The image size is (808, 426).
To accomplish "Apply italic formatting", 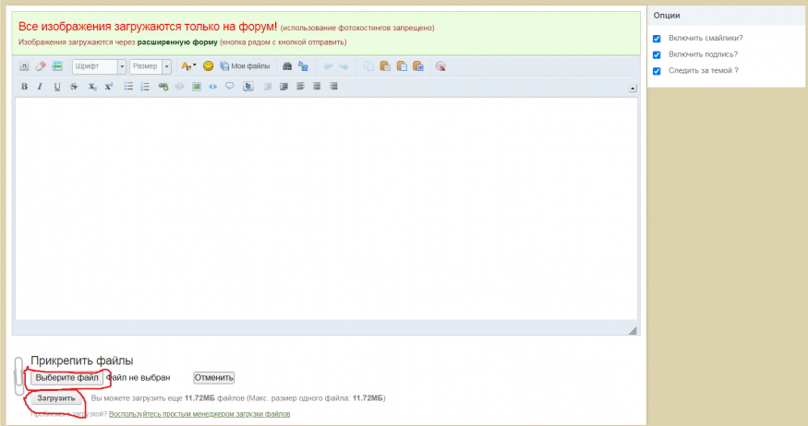I will (40, 87).
